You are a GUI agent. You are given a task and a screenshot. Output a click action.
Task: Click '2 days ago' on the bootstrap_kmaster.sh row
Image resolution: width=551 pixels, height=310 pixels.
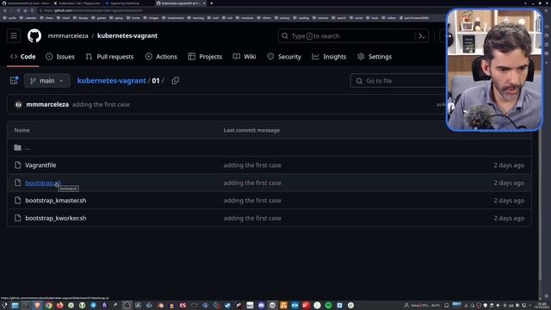[509, 201]
